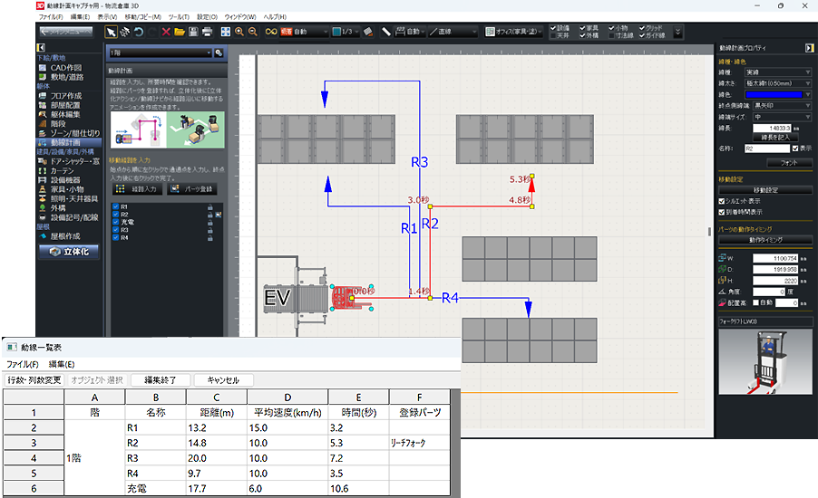Toggle the グリッド grid display checkbox

coord(642,28)
